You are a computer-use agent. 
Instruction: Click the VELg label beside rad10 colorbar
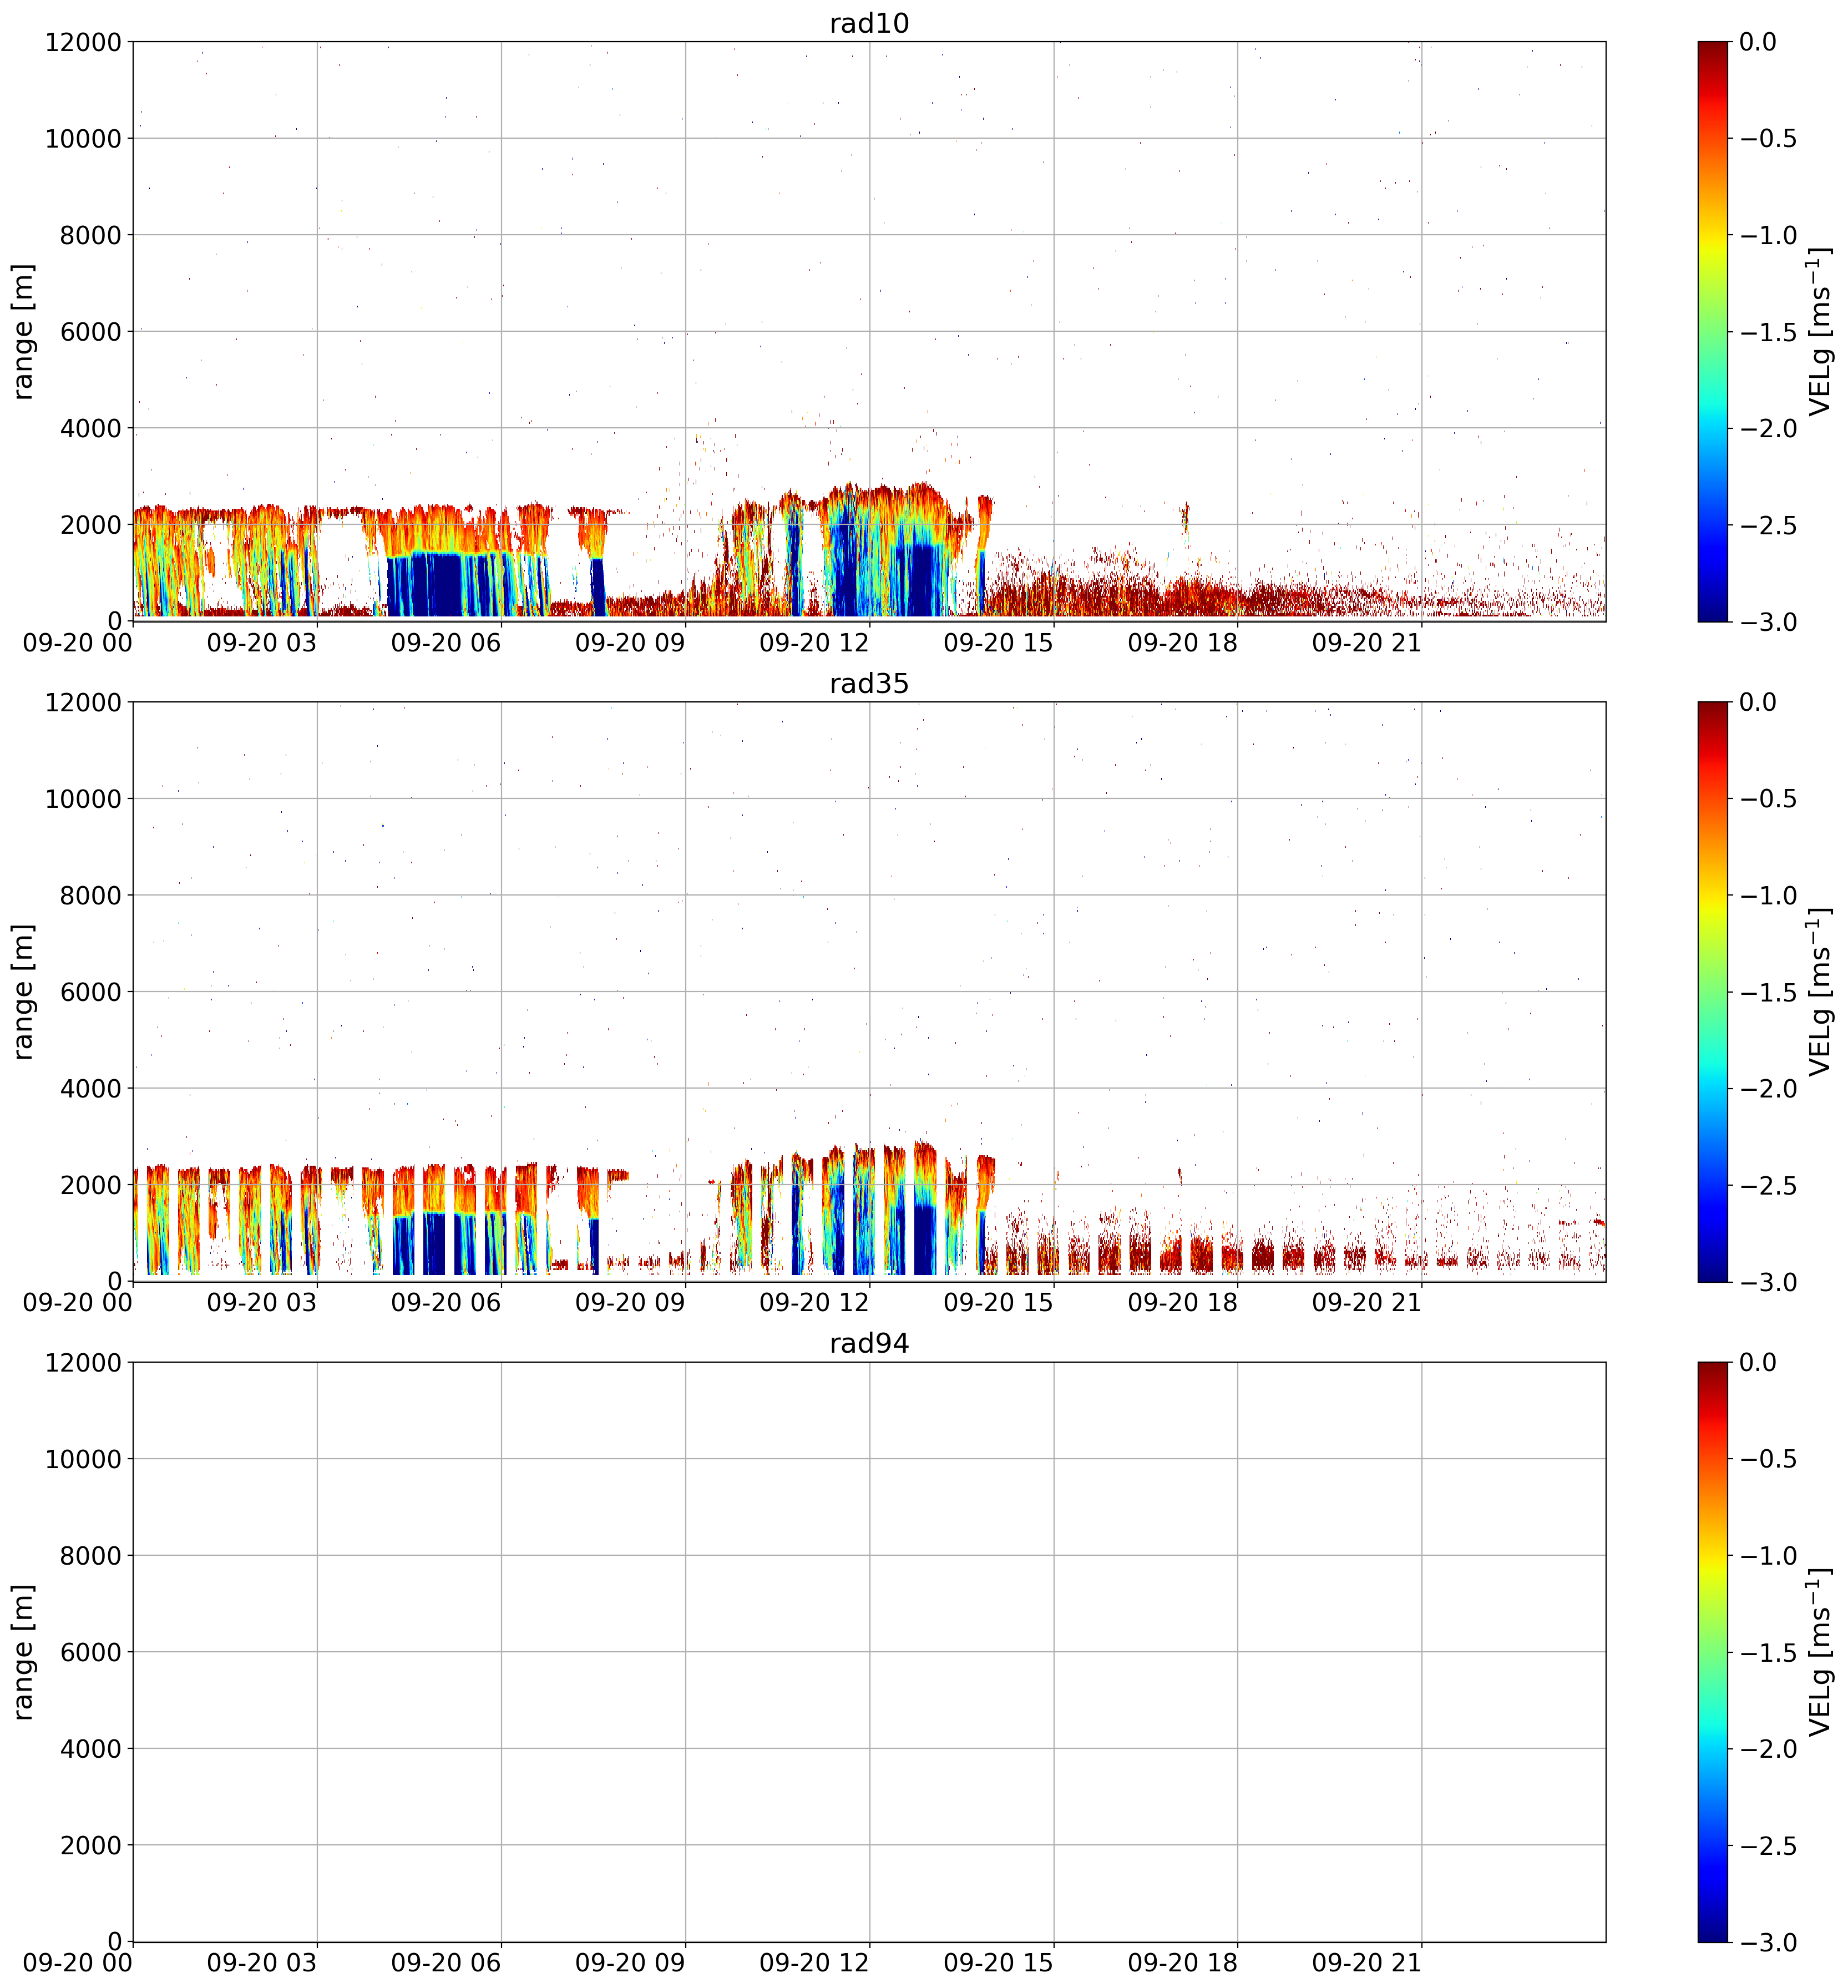1820,331
